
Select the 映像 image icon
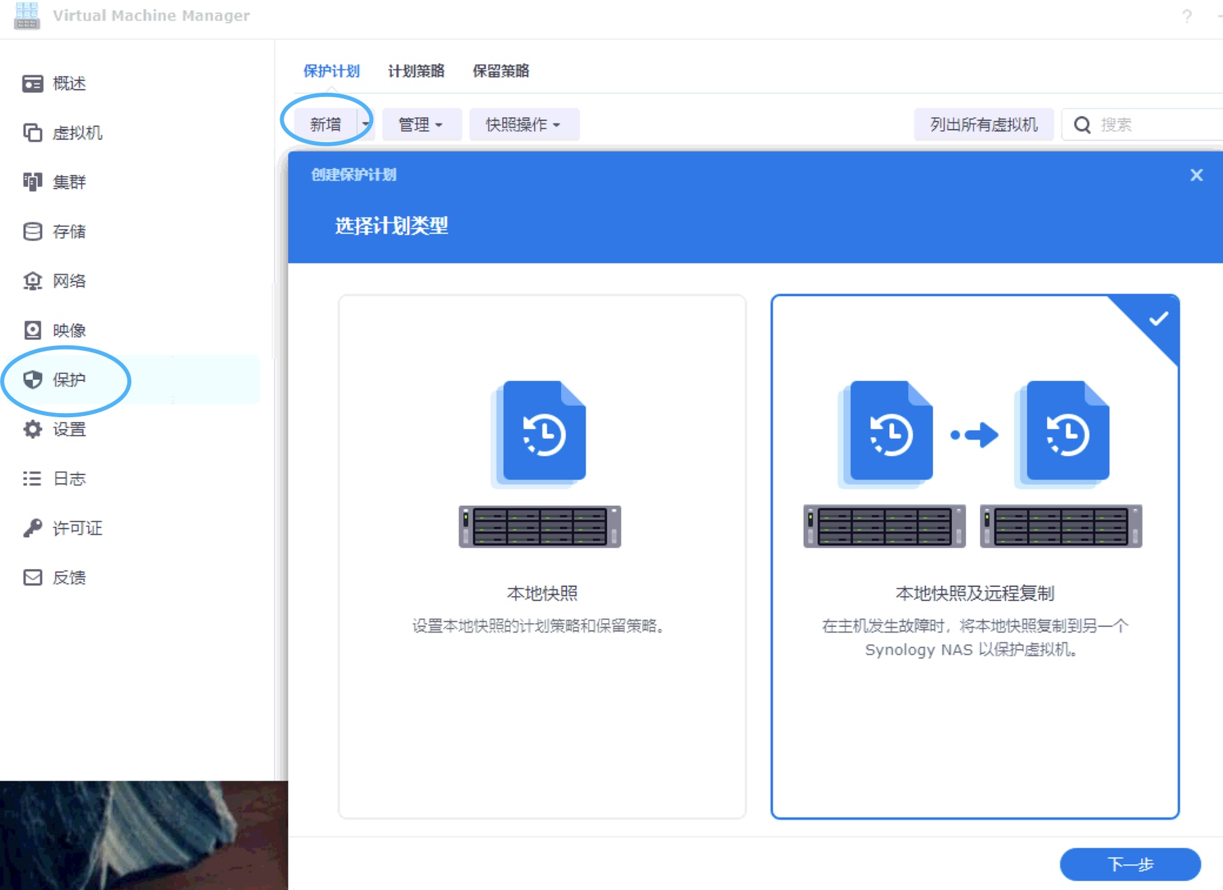tap(33, 331)
